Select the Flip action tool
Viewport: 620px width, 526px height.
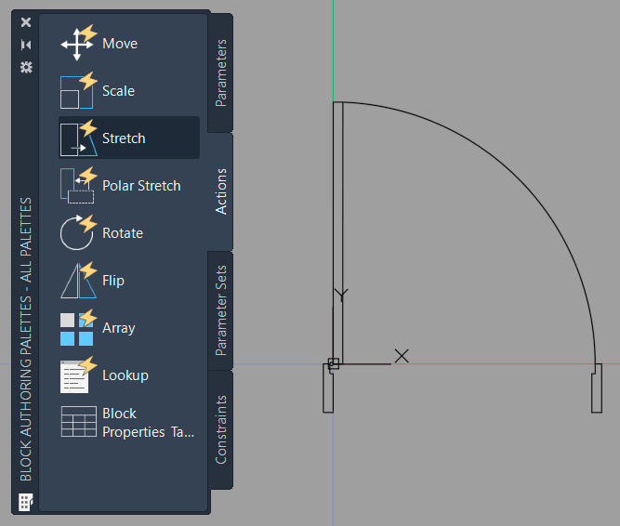[112, 281]
